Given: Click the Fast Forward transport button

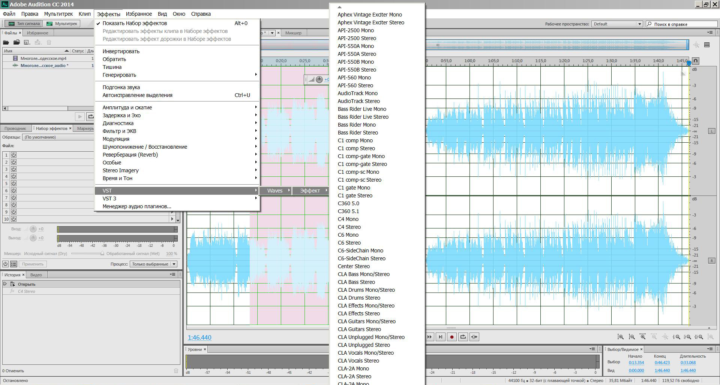Looking at the screenshot, I should tap(429, 337).
